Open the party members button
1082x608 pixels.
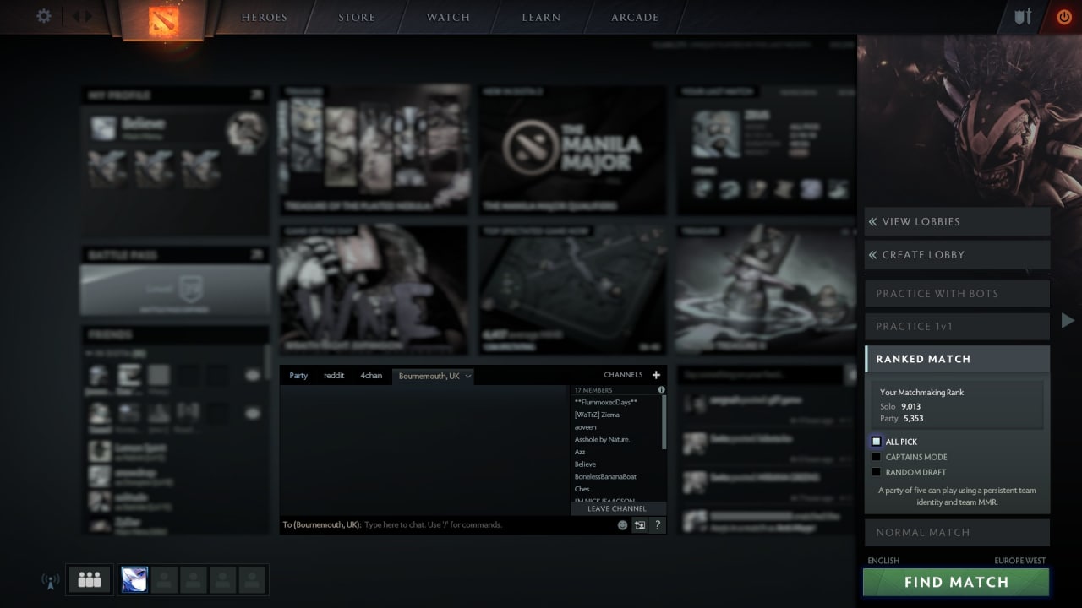90,579
